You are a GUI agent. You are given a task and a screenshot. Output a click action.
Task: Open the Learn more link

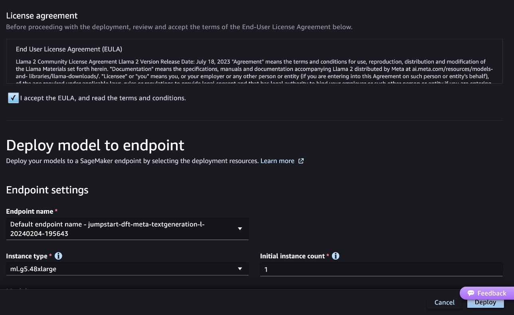pyautogui.click(x=277, y=161)
